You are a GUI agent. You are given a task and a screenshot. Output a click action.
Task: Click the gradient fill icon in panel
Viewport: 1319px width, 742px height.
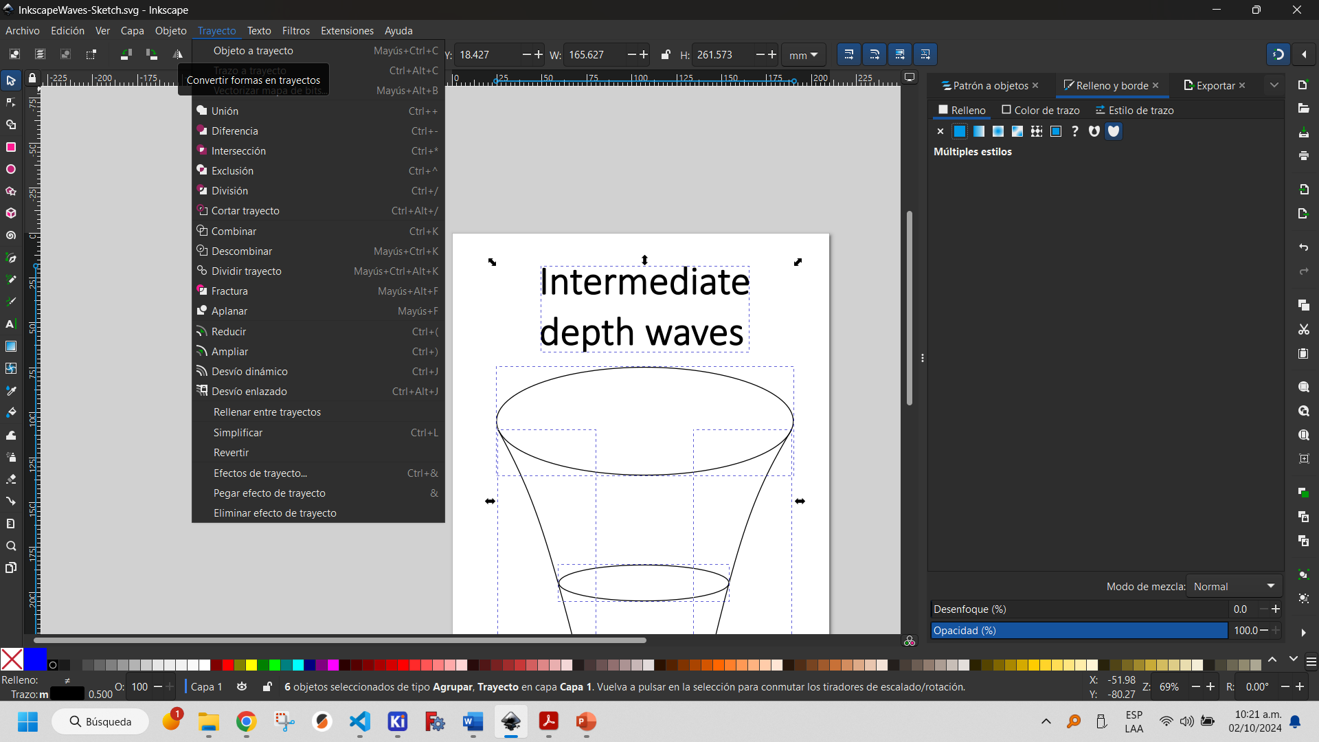(x=979, y=131)
